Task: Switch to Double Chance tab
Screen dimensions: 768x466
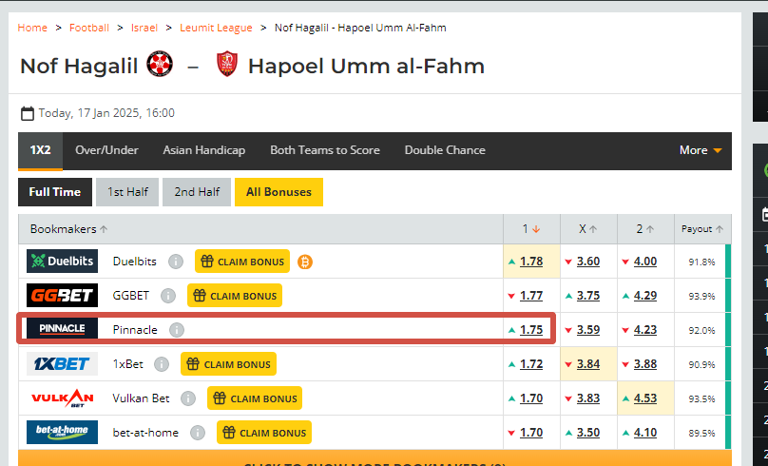Action: pos(445,150)
